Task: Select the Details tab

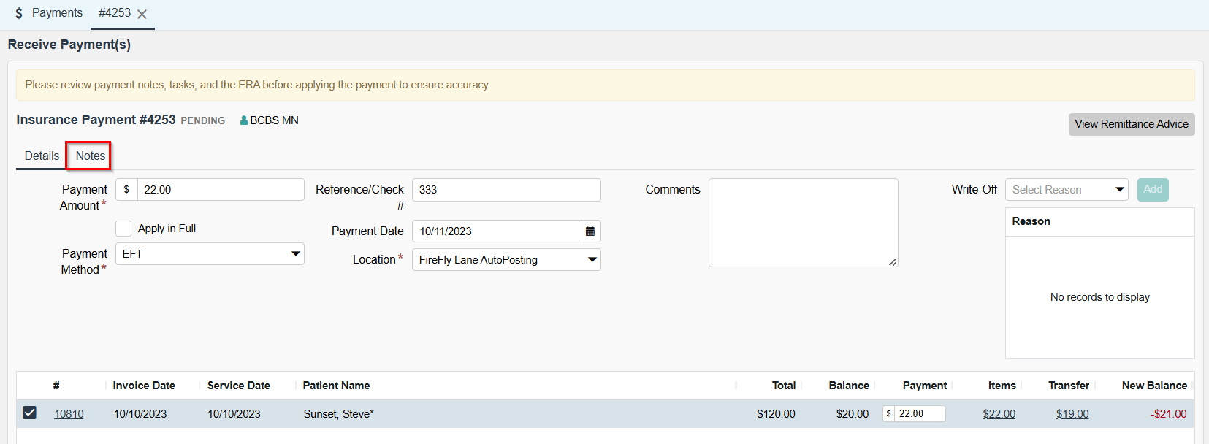Action: click(42, 156)
